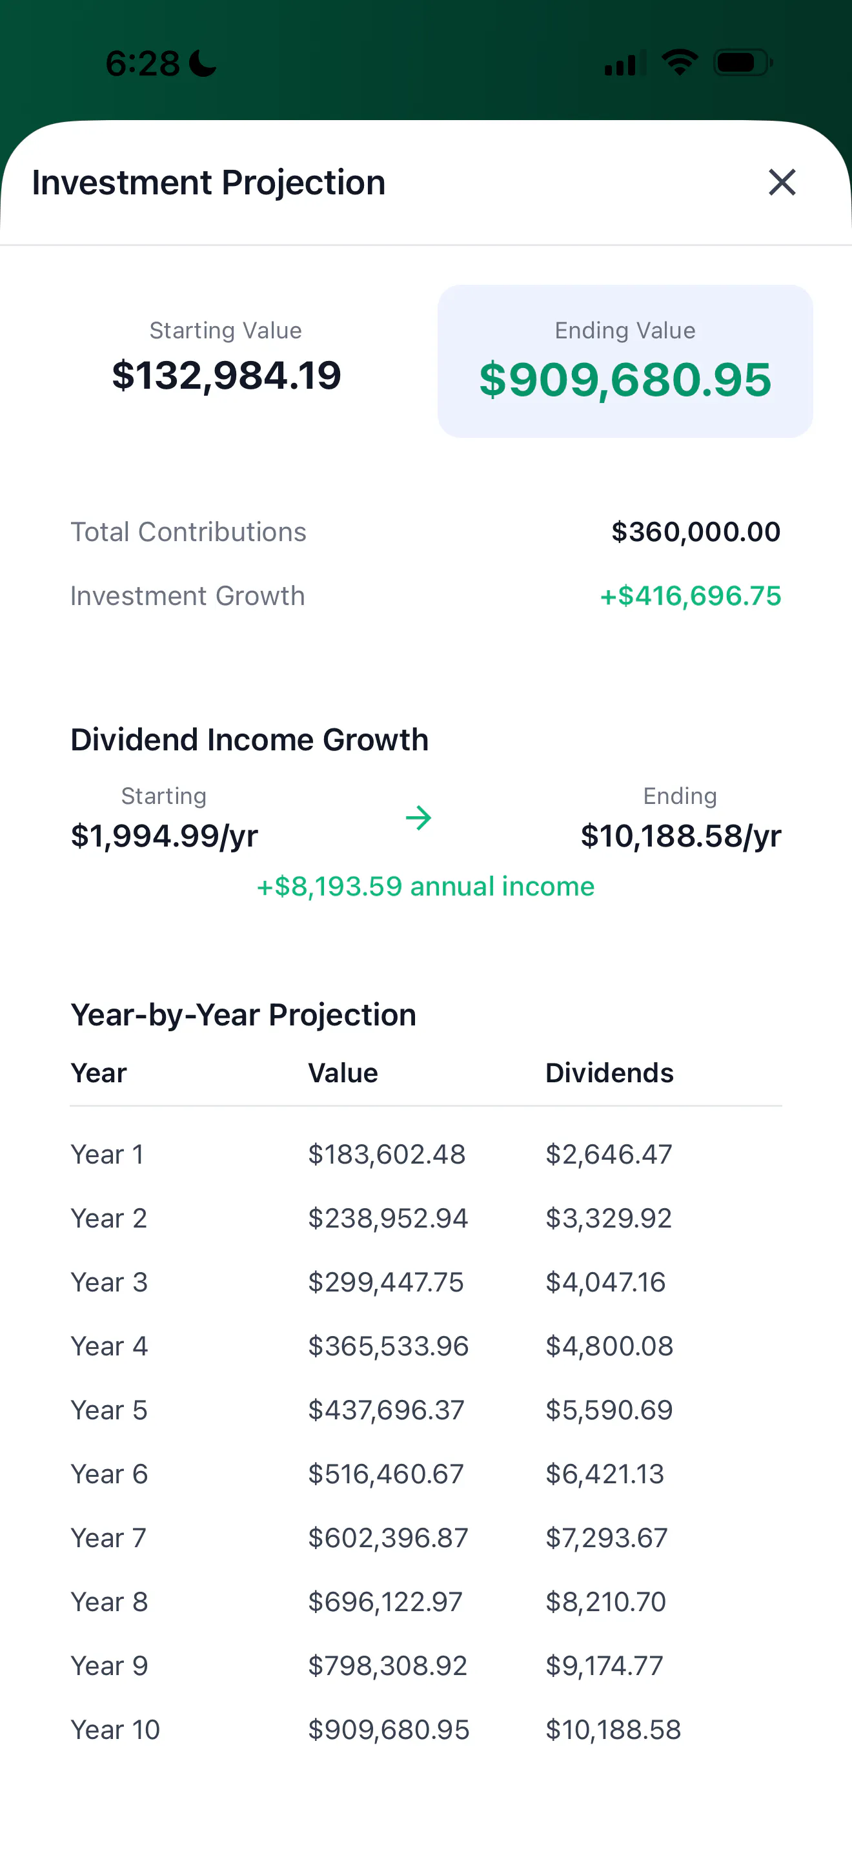Tap the $132,984.19 Starting Value amount

pos(227,375)
